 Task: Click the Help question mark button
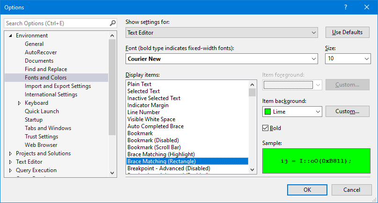pos(346,7)
